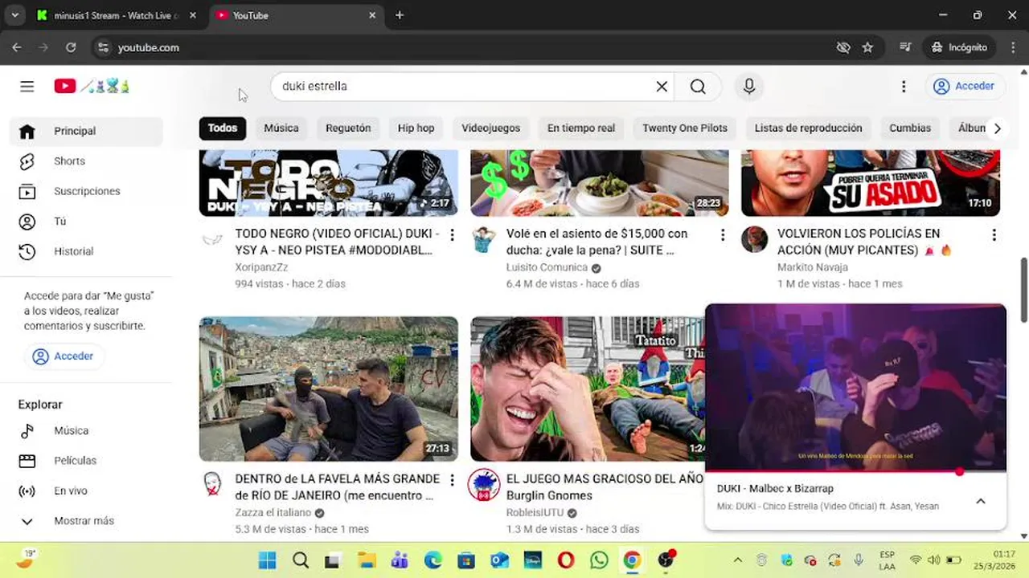The image size is (1029, 578).
Task: Open Chrome media control icon
Action: tap(905, 47)
